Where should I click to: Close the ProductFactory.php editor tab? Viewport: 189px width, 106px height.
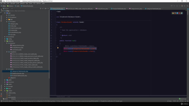[109, 9]
